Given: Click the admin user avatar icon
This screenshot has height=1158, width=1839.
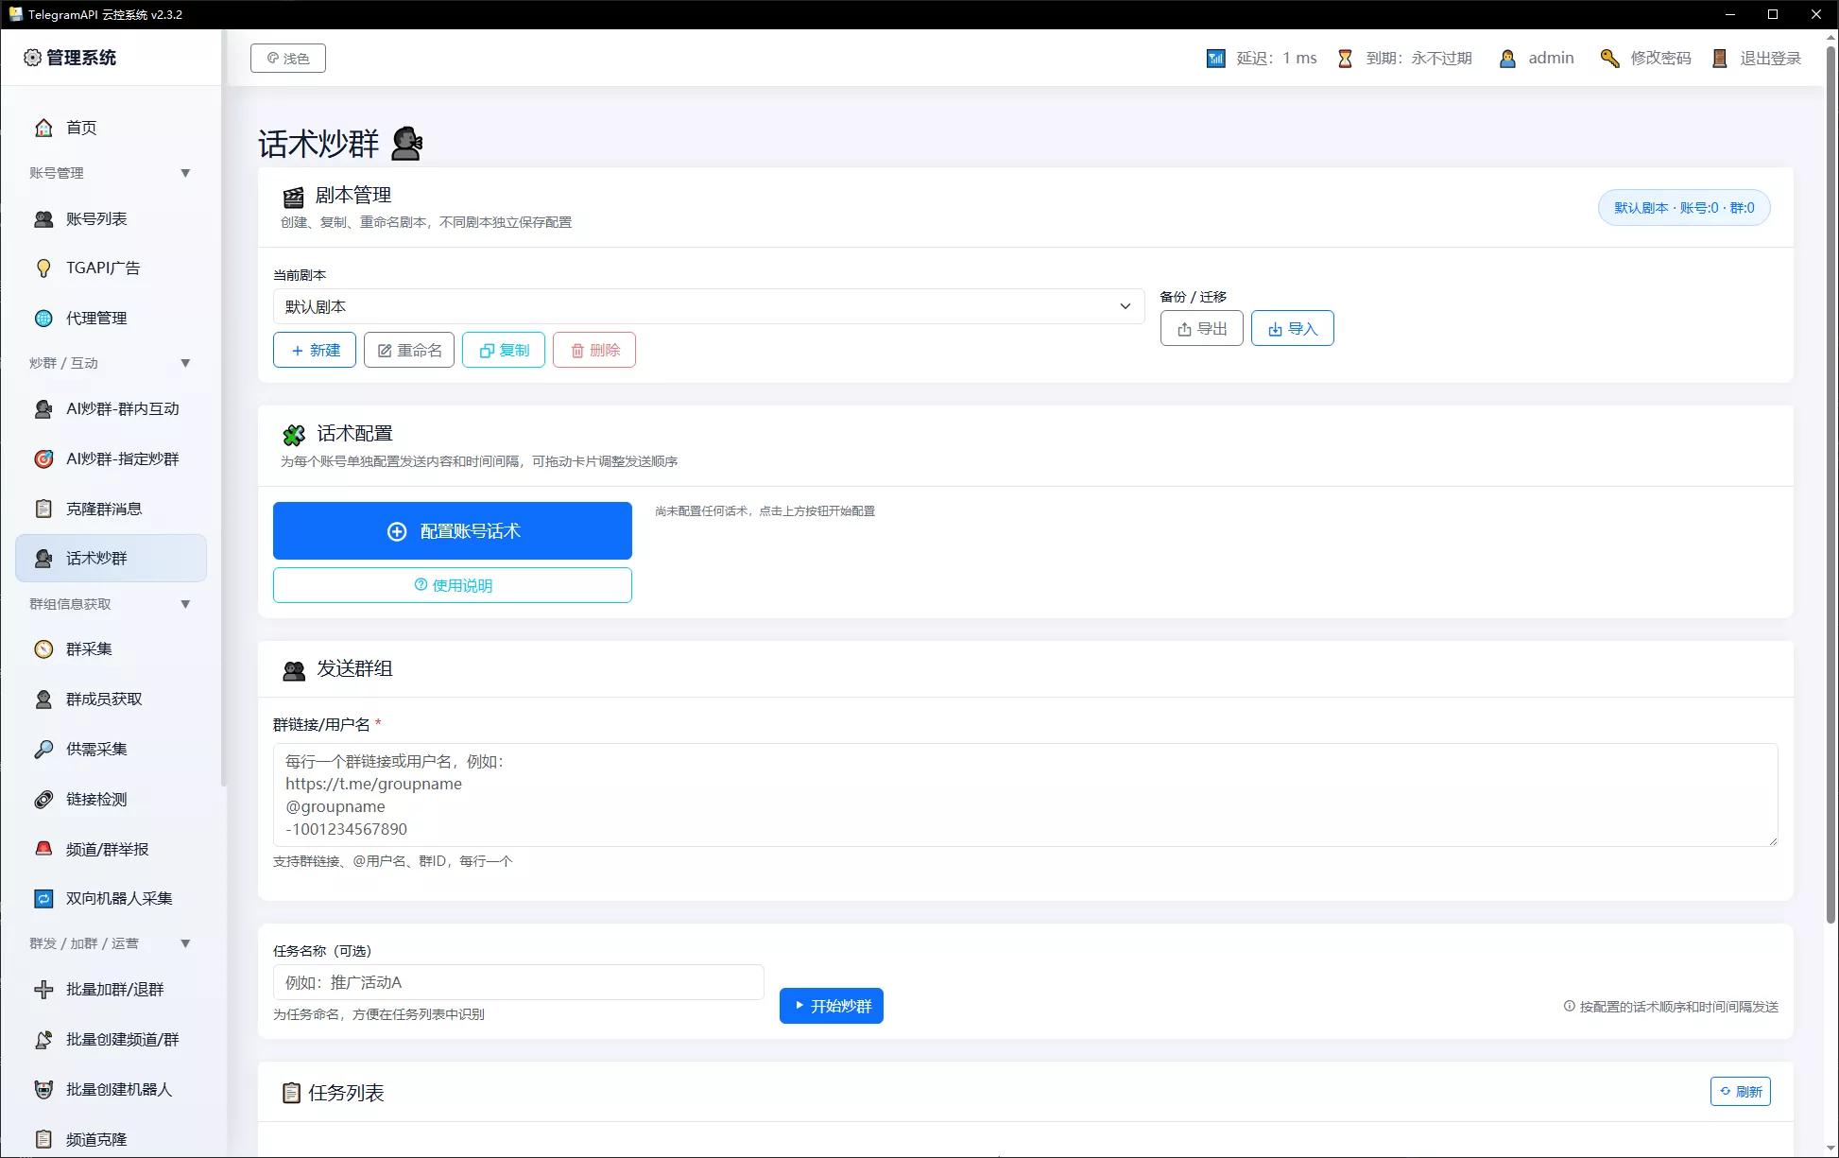Looking at the screenshot, I should click(1507, 59).
